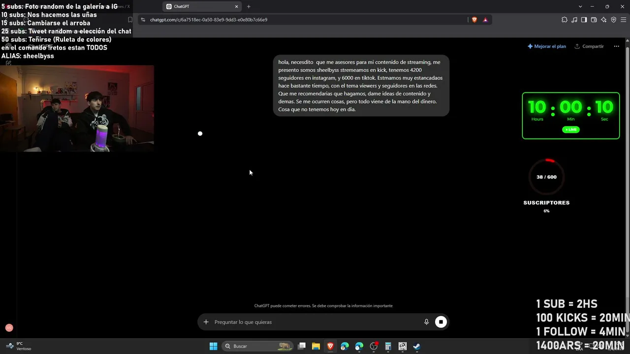The width and height of the screenshot is (630, 354).
Task: Open Brave Shields lion icon
Action: click(474, 20)
